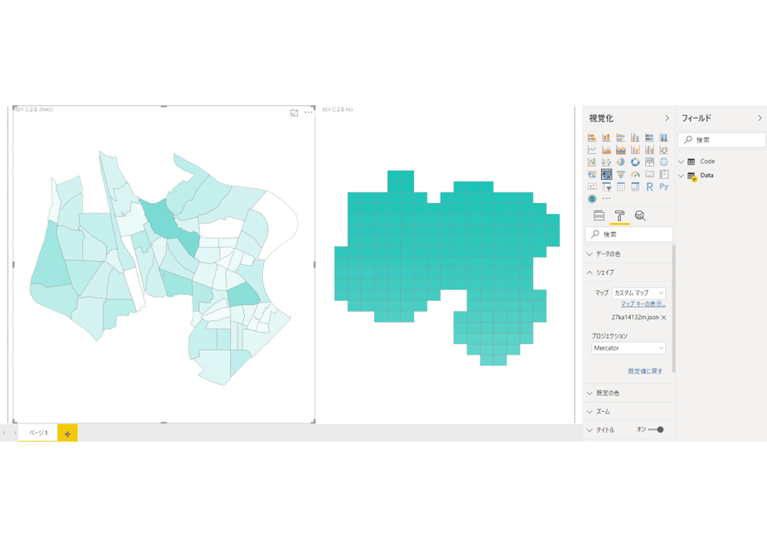The height and width of the screenshot is (547, 767).
Task: Select the 100% stacked bar chart visual
Action: coord(649,138)
